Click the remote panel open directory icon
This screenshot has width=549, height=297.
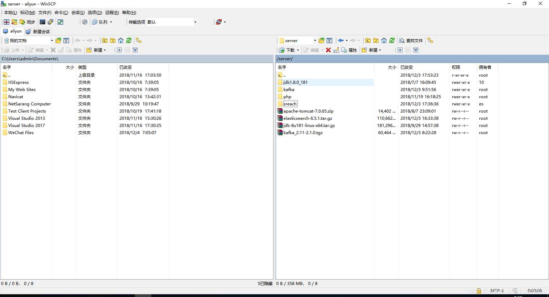(x=322, y=40)
